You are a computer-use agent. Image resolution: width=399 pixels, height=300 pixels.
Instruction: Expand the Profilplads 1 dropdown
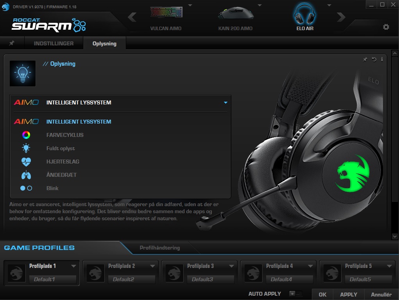[x=73, y=266]
